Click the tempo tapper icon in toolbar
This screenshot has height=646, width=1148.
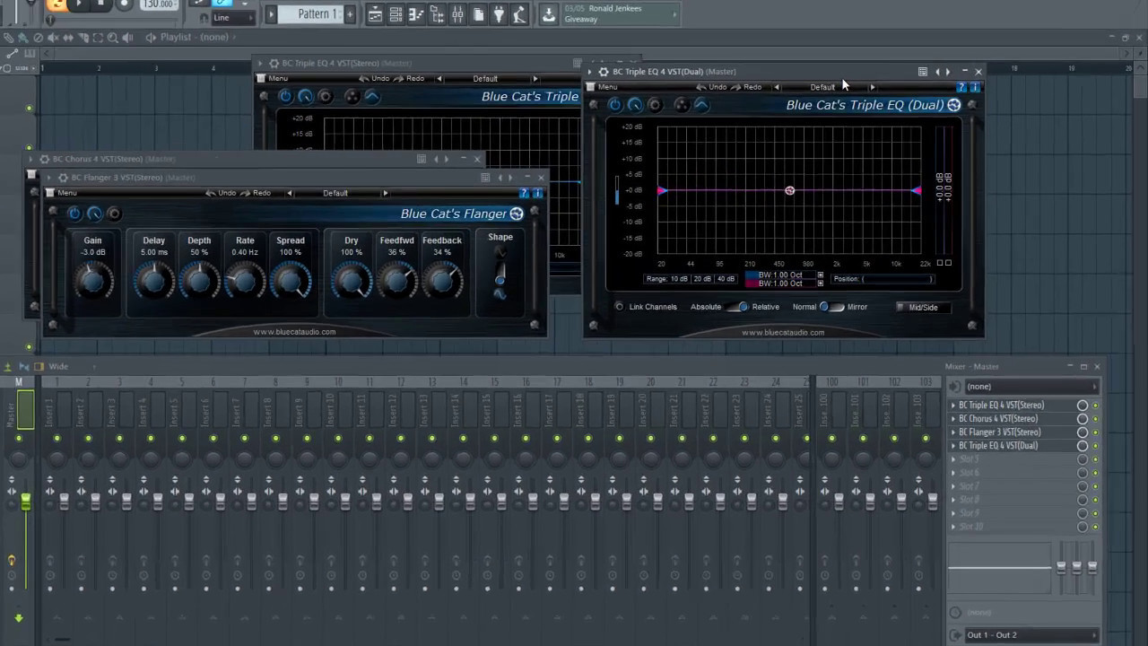click(x=519, y=15)
